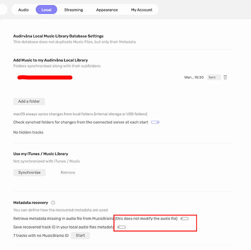The width and height of the screenshot is (251, 250).
Task: Click the Sync button for the folder
Action: 214,77
